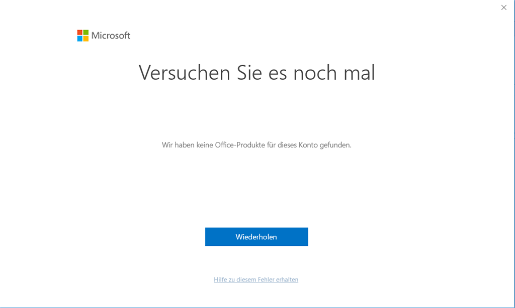Open the 'Hilfe zu diesem Fehler erhalten' link
Screen dimensions: 515x308
click(256, 279)
